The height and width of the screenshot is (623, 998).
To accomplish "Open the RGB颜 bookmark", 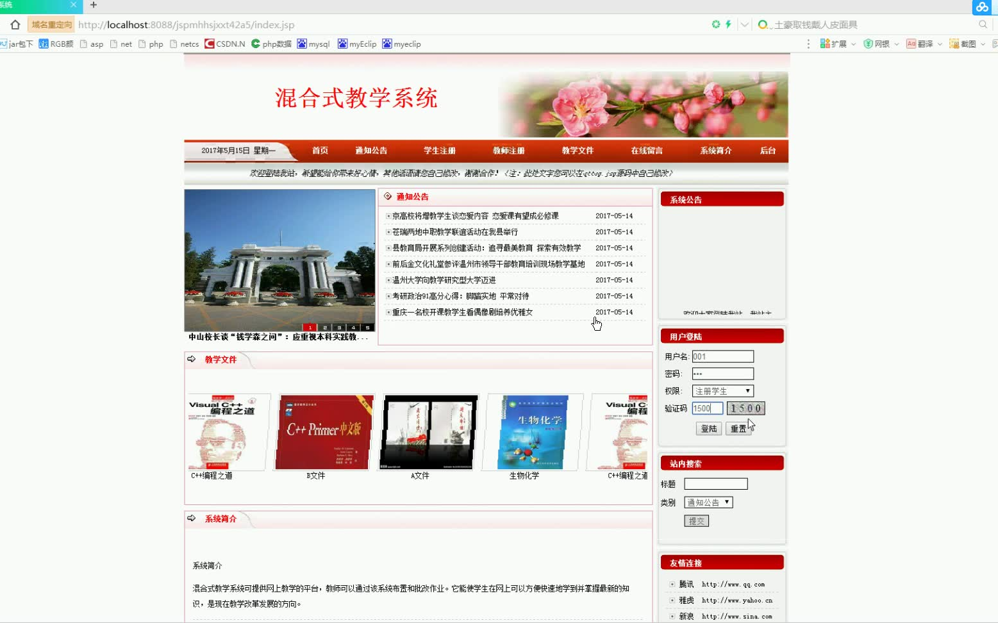I will (x=55, y=44).
